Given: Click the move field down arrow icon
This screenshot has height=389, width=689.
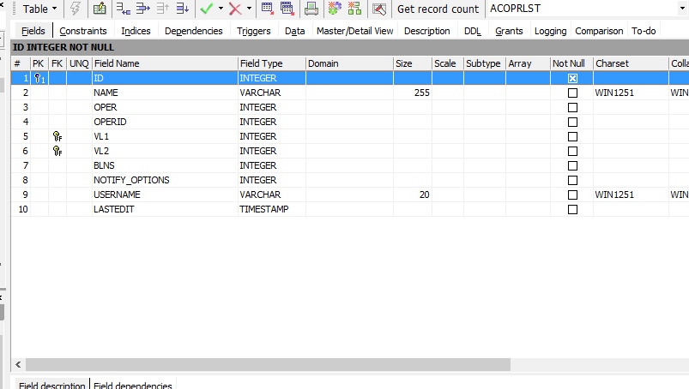Looking at the screenshot, I should click(182, 9).
